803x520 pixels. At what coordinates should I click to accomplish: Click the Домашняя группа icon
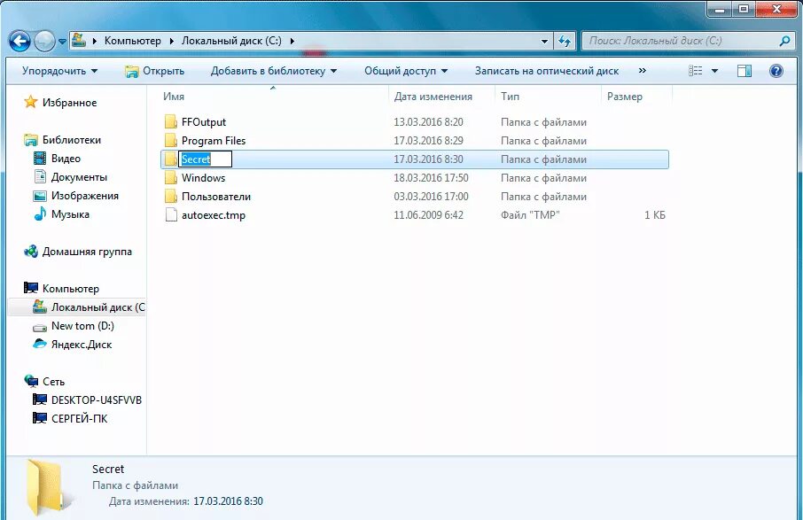pos(31,252)
